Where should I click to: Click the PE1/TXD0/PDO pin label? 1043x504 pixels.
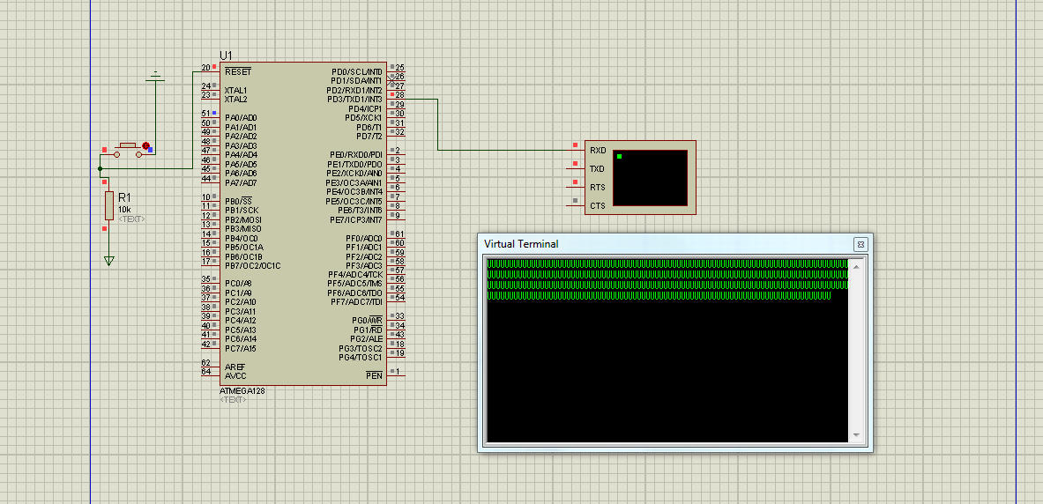(354, 164)
